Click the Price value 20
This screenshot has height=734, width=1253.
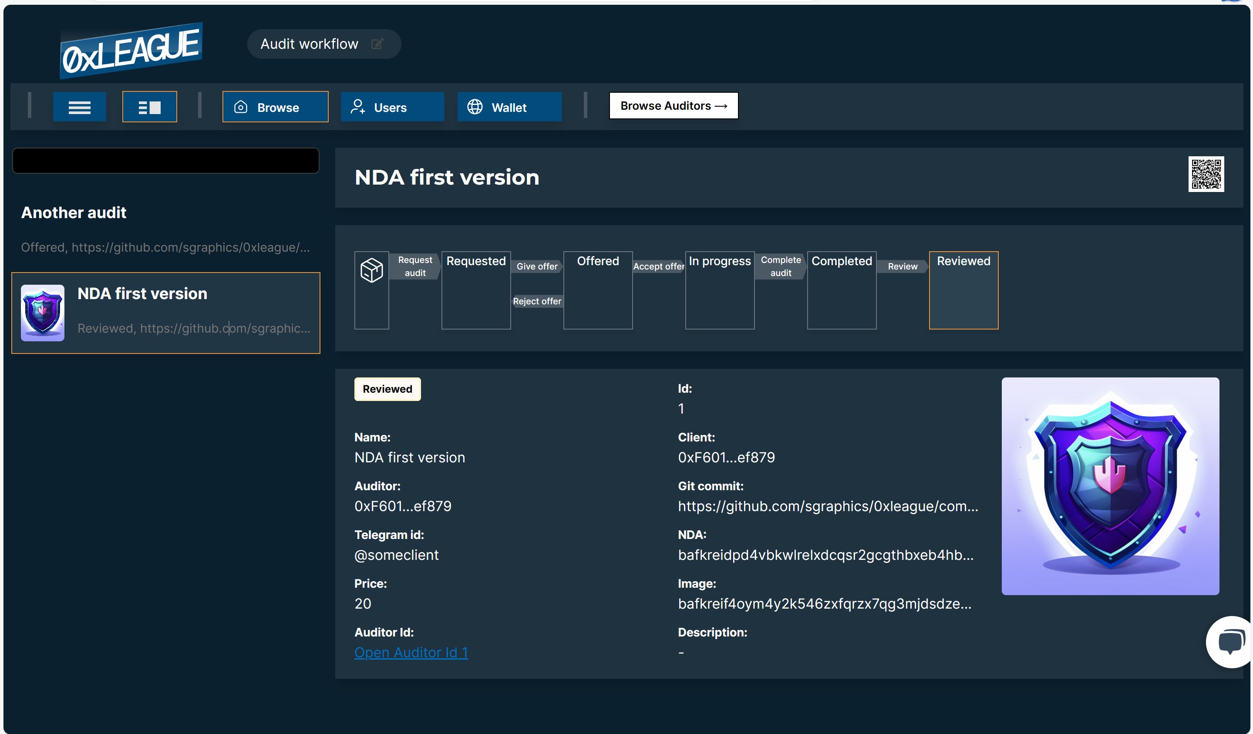363,603
